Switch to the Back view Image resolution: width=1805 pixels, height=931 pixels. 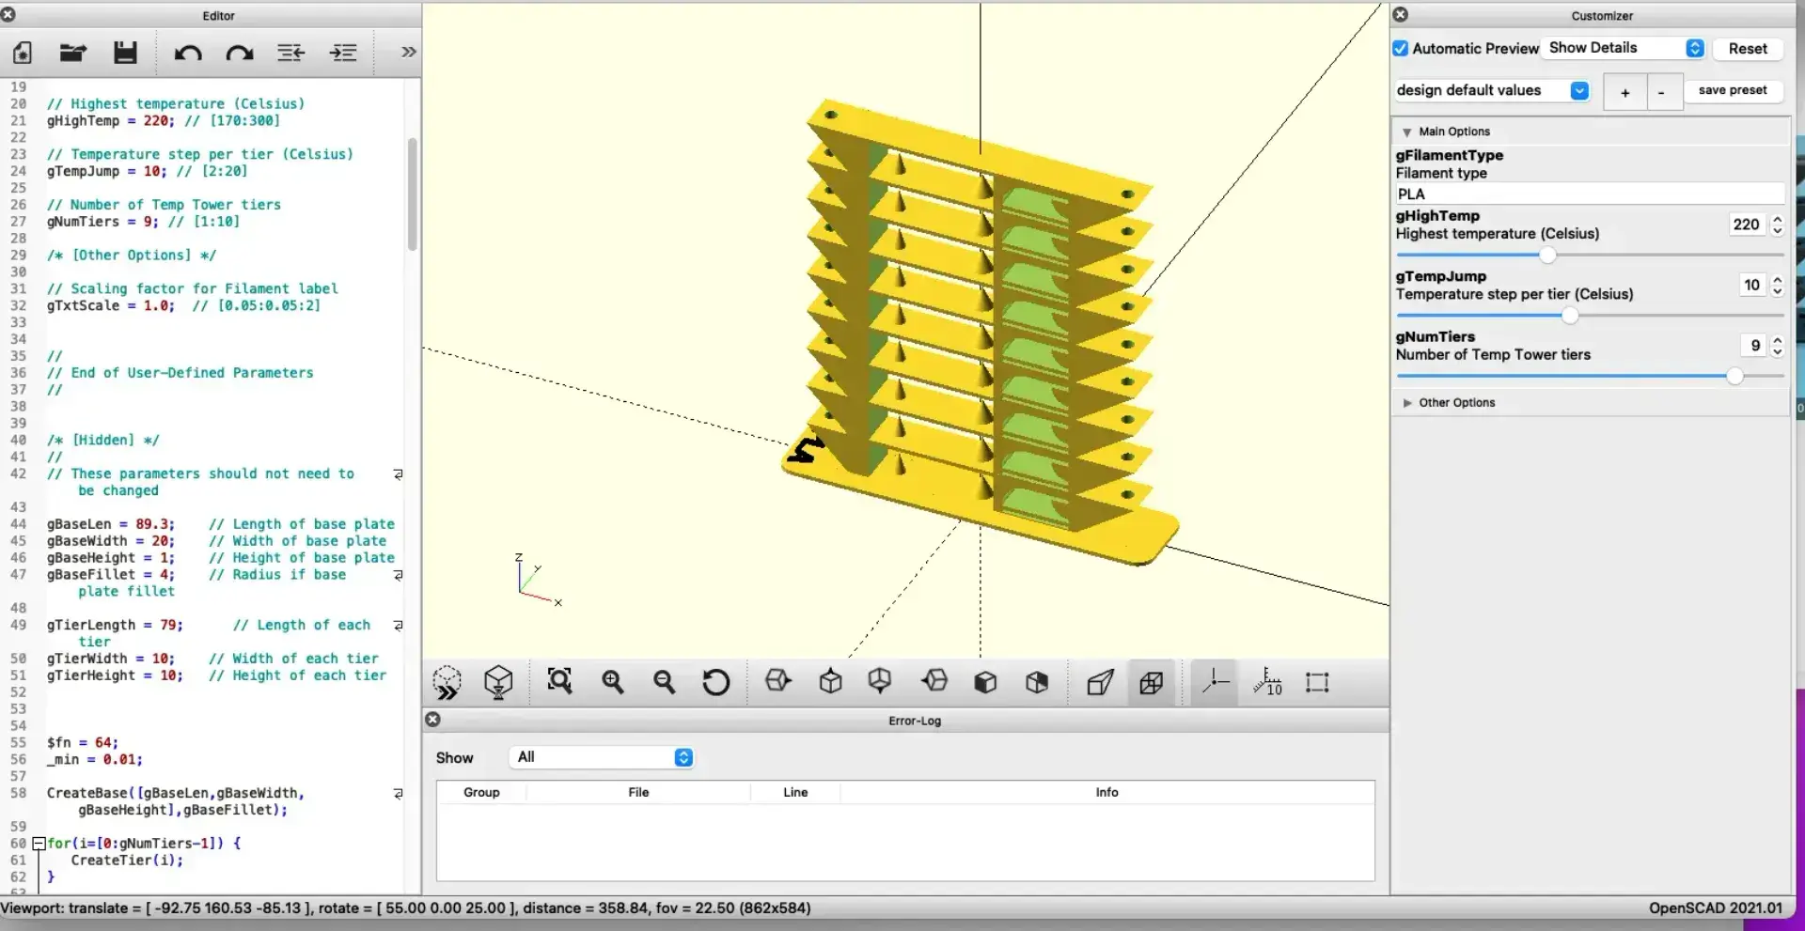[x=1037, y=681]
